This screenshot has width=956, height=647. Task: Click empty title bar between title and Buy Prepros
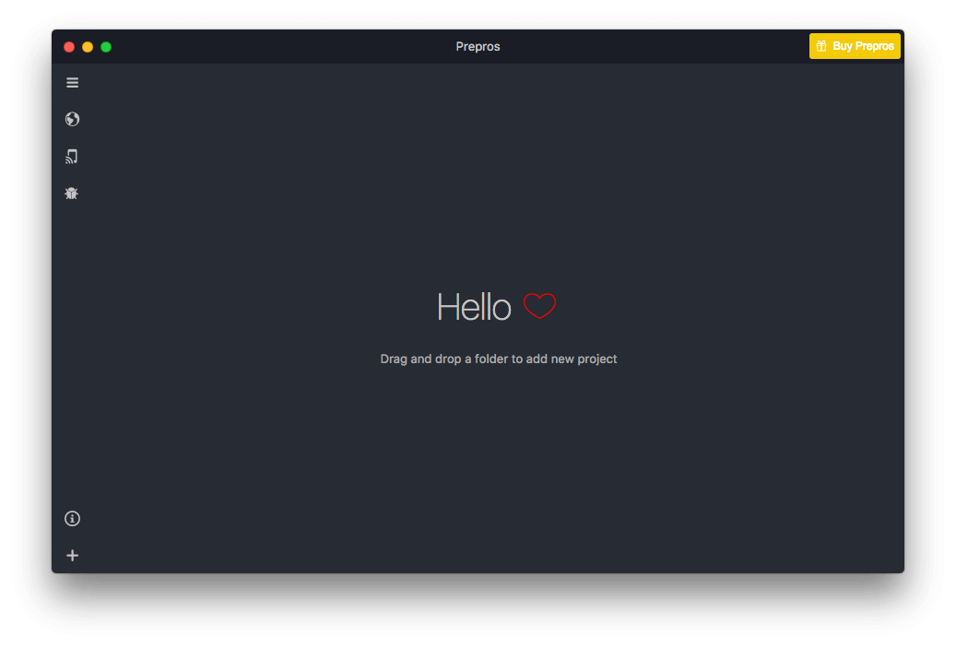click(x=655, y=46)
